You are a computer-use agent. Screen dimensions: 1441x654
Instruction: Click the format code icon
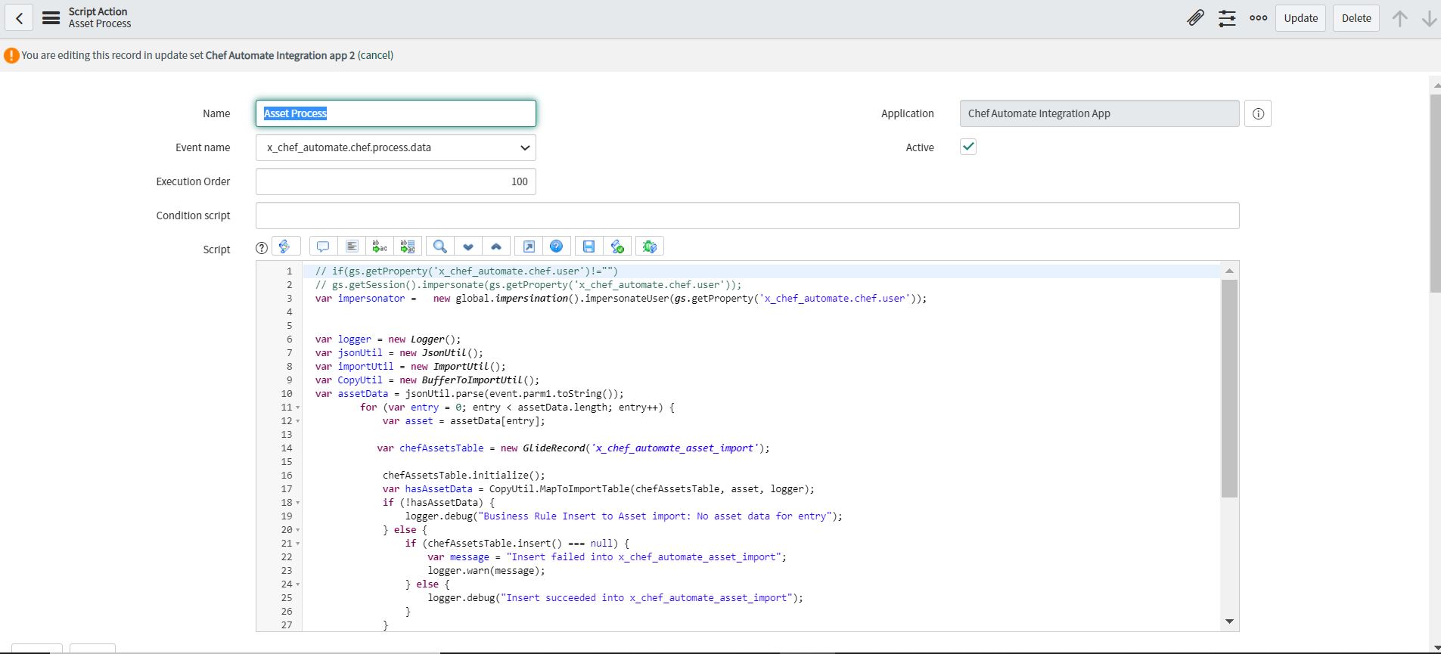(352, 246)
